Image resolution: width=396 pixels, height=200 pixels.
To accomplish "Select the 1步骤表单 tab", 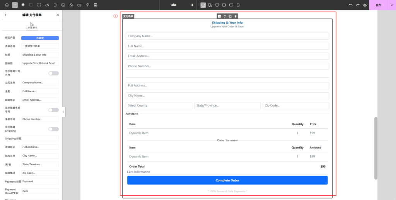I will click(32, 25).
